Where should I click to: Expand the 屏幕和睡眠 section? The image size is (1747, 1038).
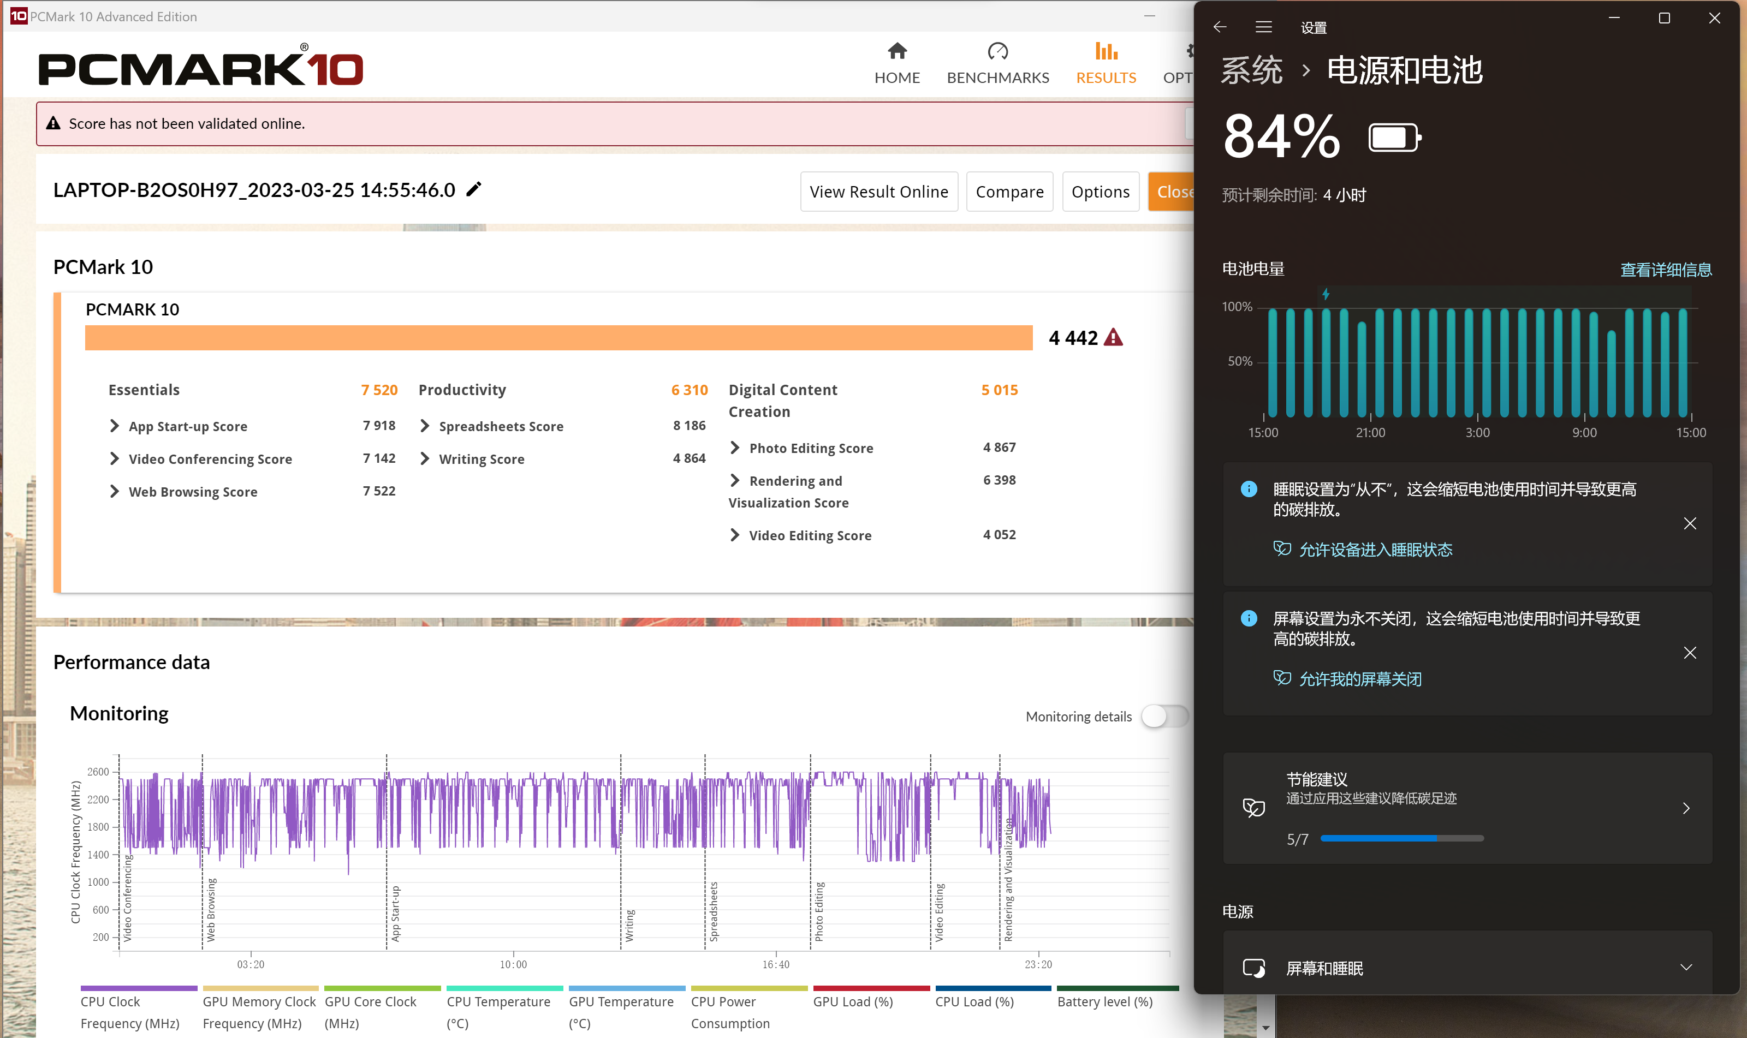(x=1686, y=968)
